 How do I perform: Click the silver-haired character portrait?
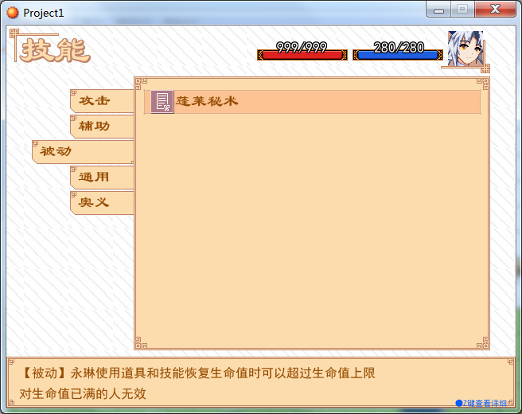(x=465, y=49)
